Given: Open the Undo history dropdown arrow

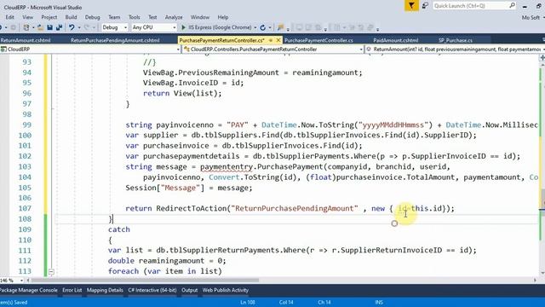Looking at the screenshot, I should tap(79, 27).
